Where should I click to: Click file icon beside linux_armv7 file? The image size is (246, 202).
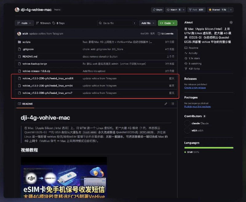[x=19, y=93]
